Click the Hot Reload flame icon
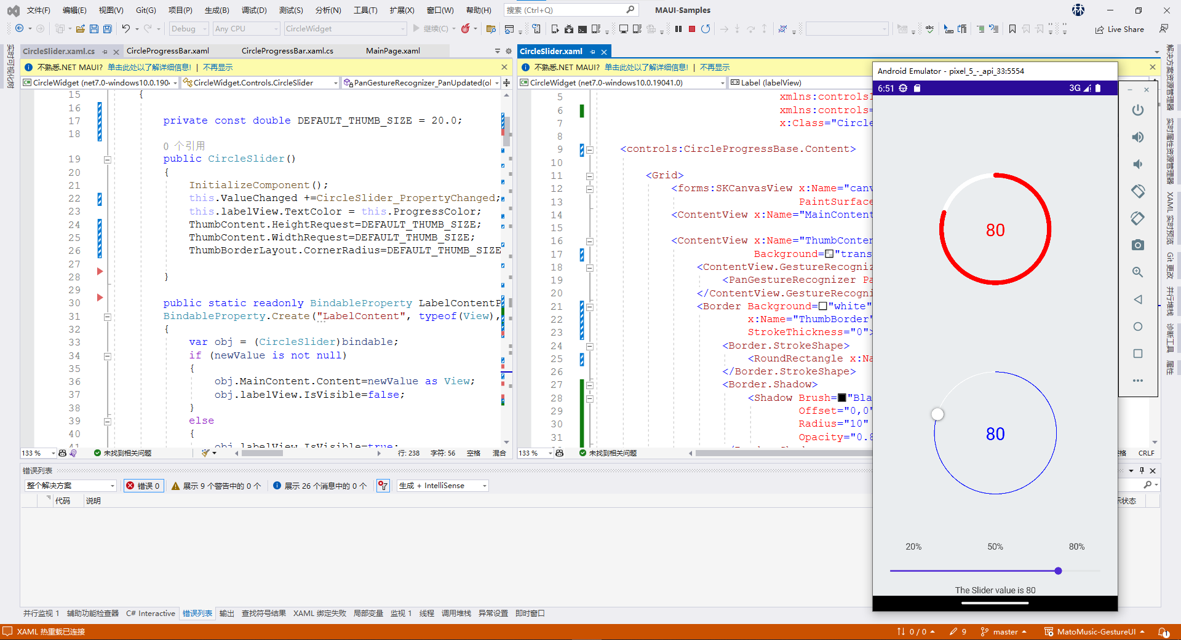Screen dimensions: 1181x640 pyautogui.click(x=466, y=29)
